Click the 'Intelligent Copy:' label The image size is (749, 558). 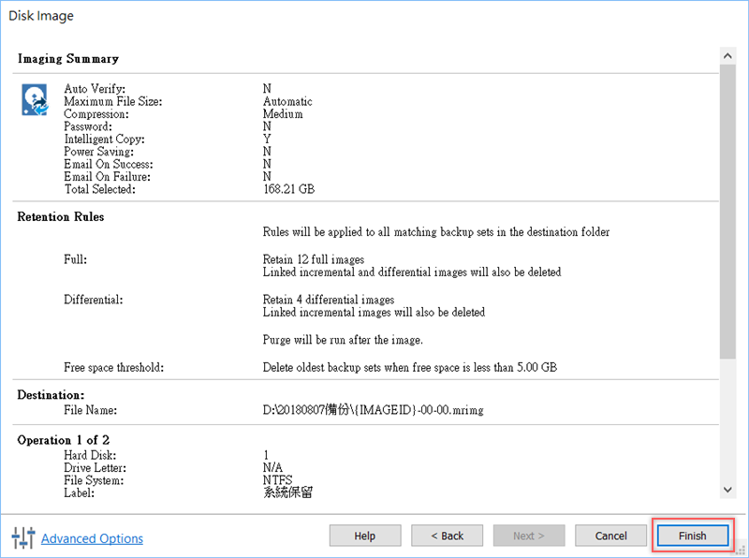pyautogui.click(x=104, y=139)
